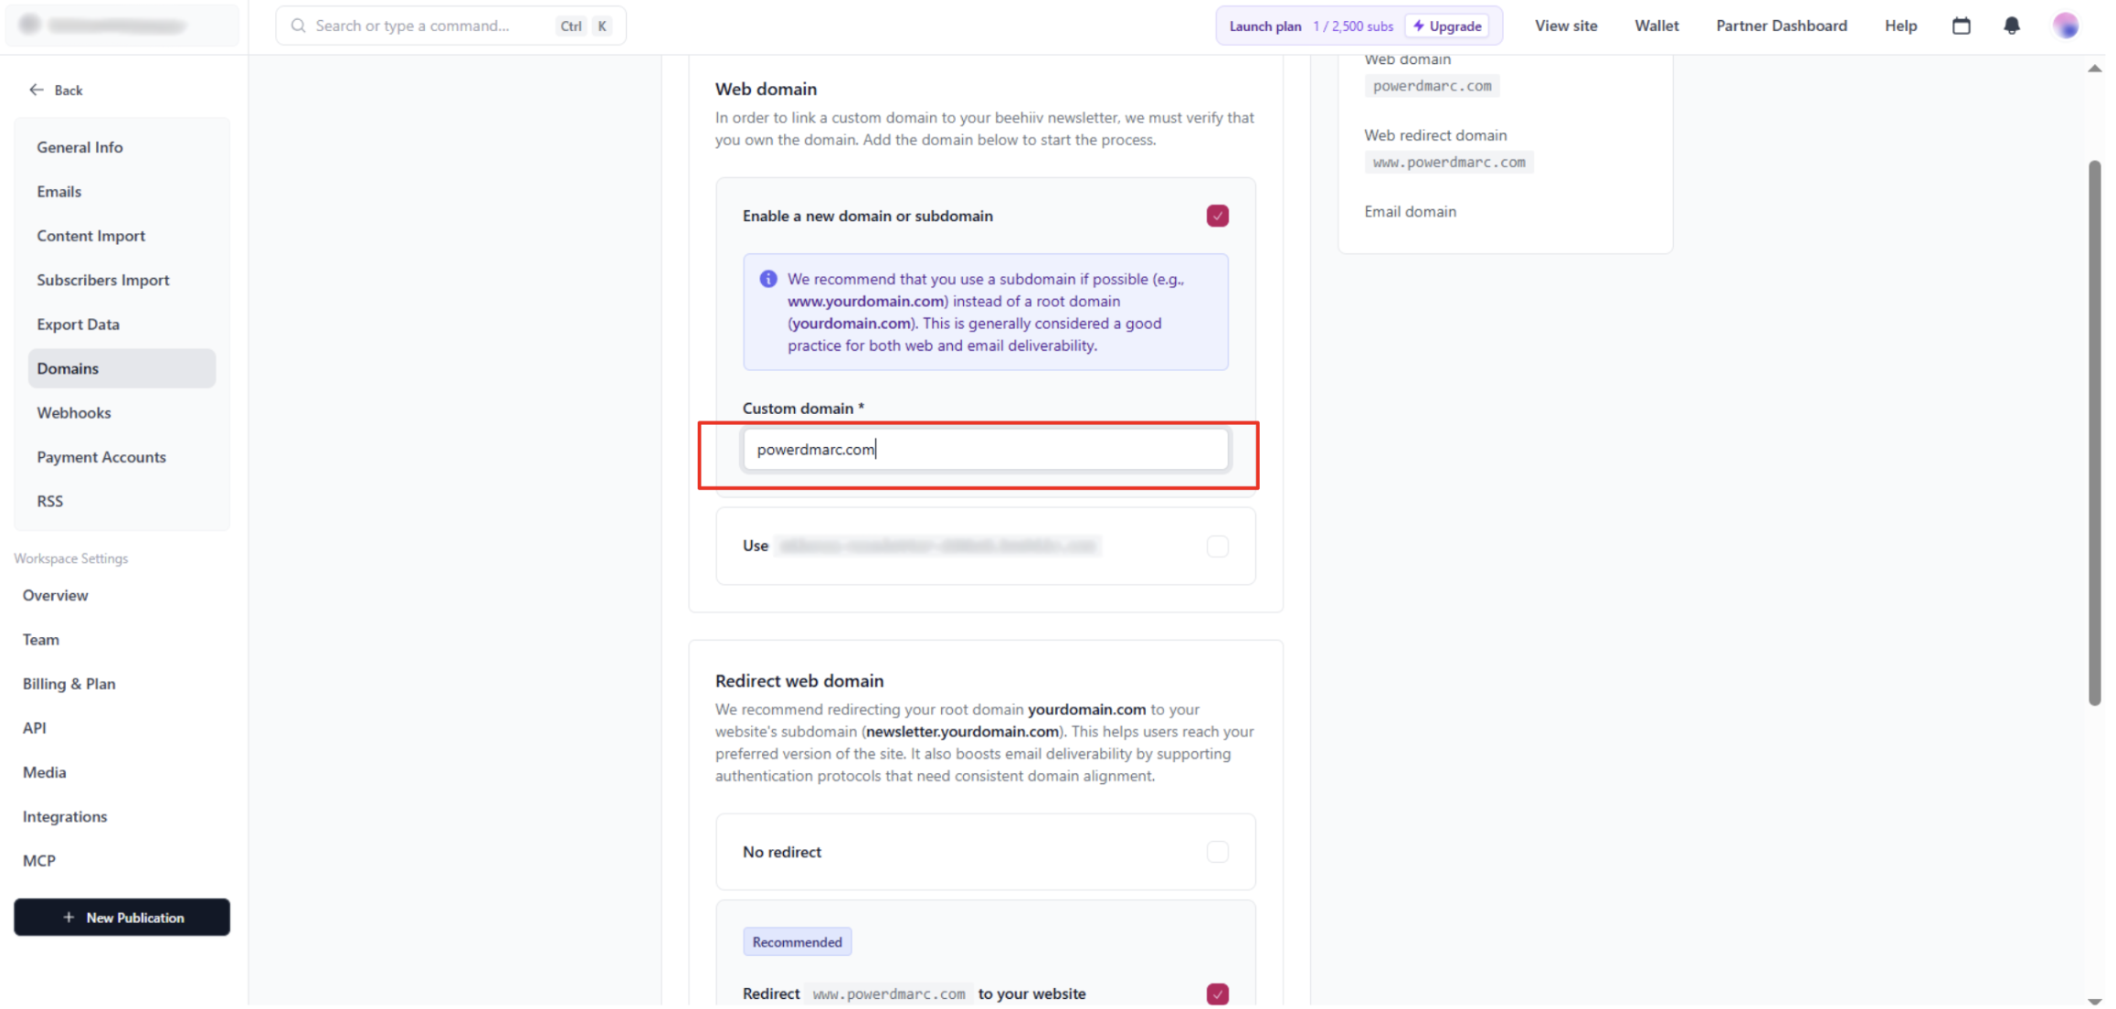This screenshot has height=1009, width=2116.
Task: Click the Back arrow icon
Action: pos(36,90)
